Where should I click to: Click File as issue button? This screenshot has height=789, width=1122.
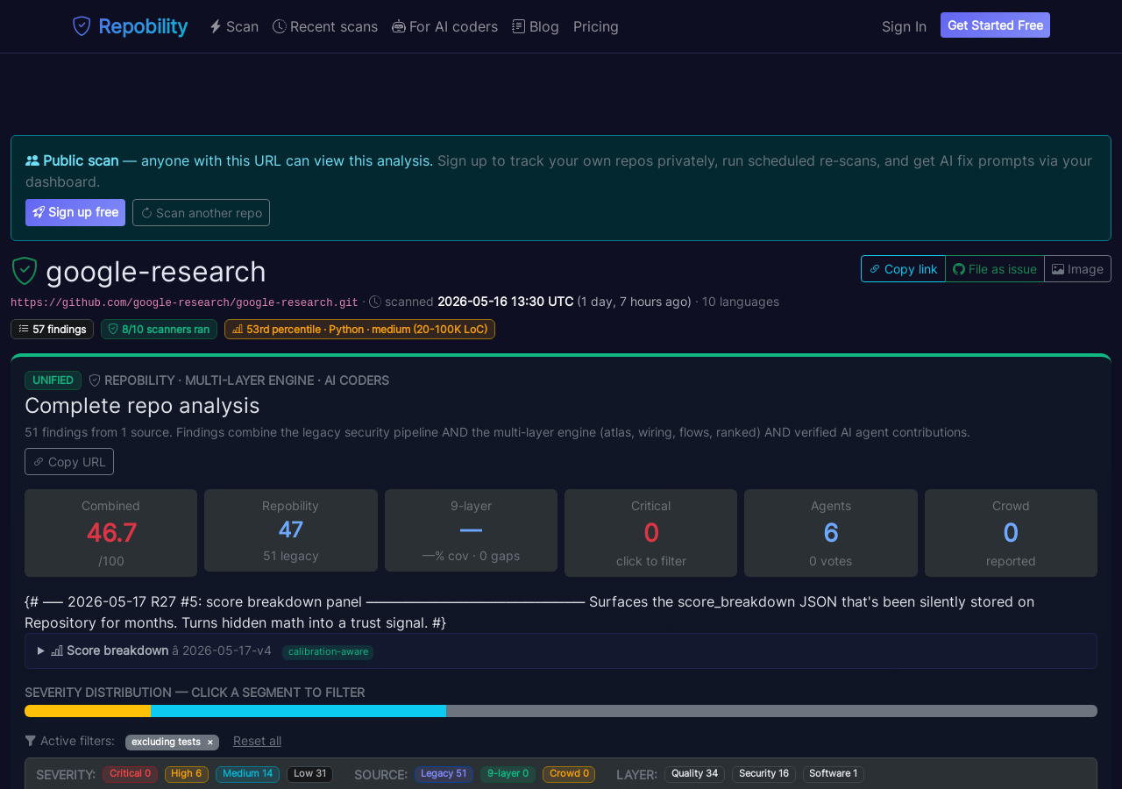click(x=995, y=269)
